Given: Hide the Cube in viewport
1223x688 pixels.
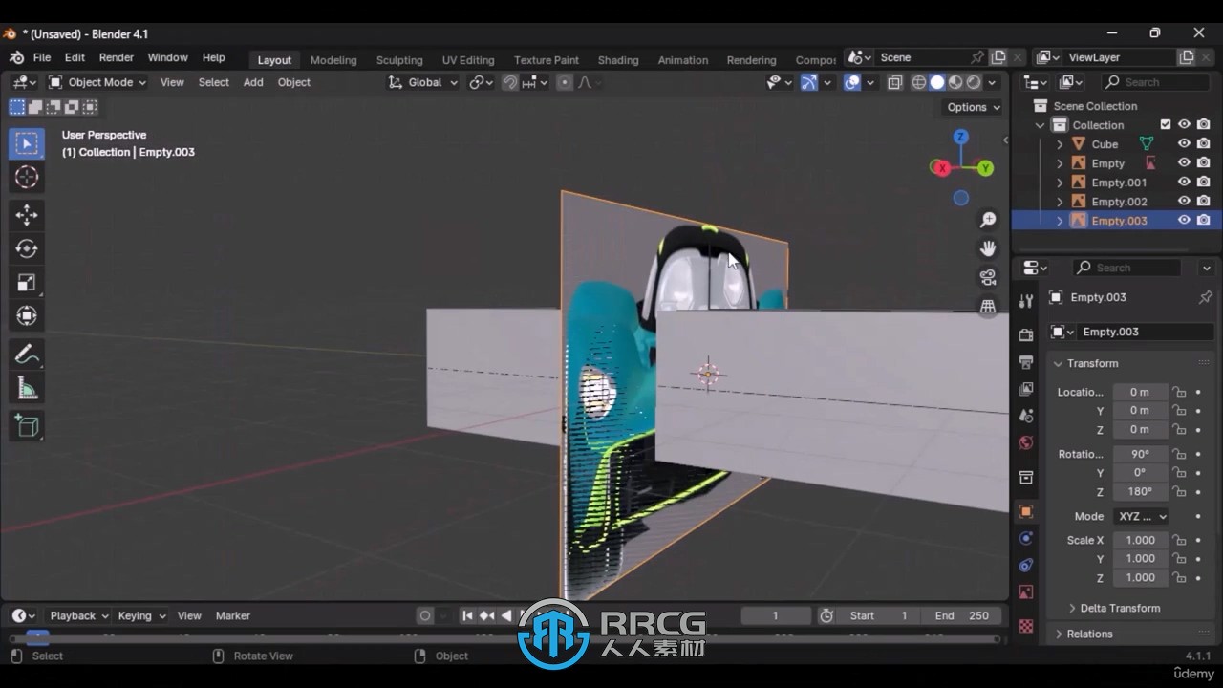Looking at the screenshot, I should pyautogui.click(x=1184, y=144).
